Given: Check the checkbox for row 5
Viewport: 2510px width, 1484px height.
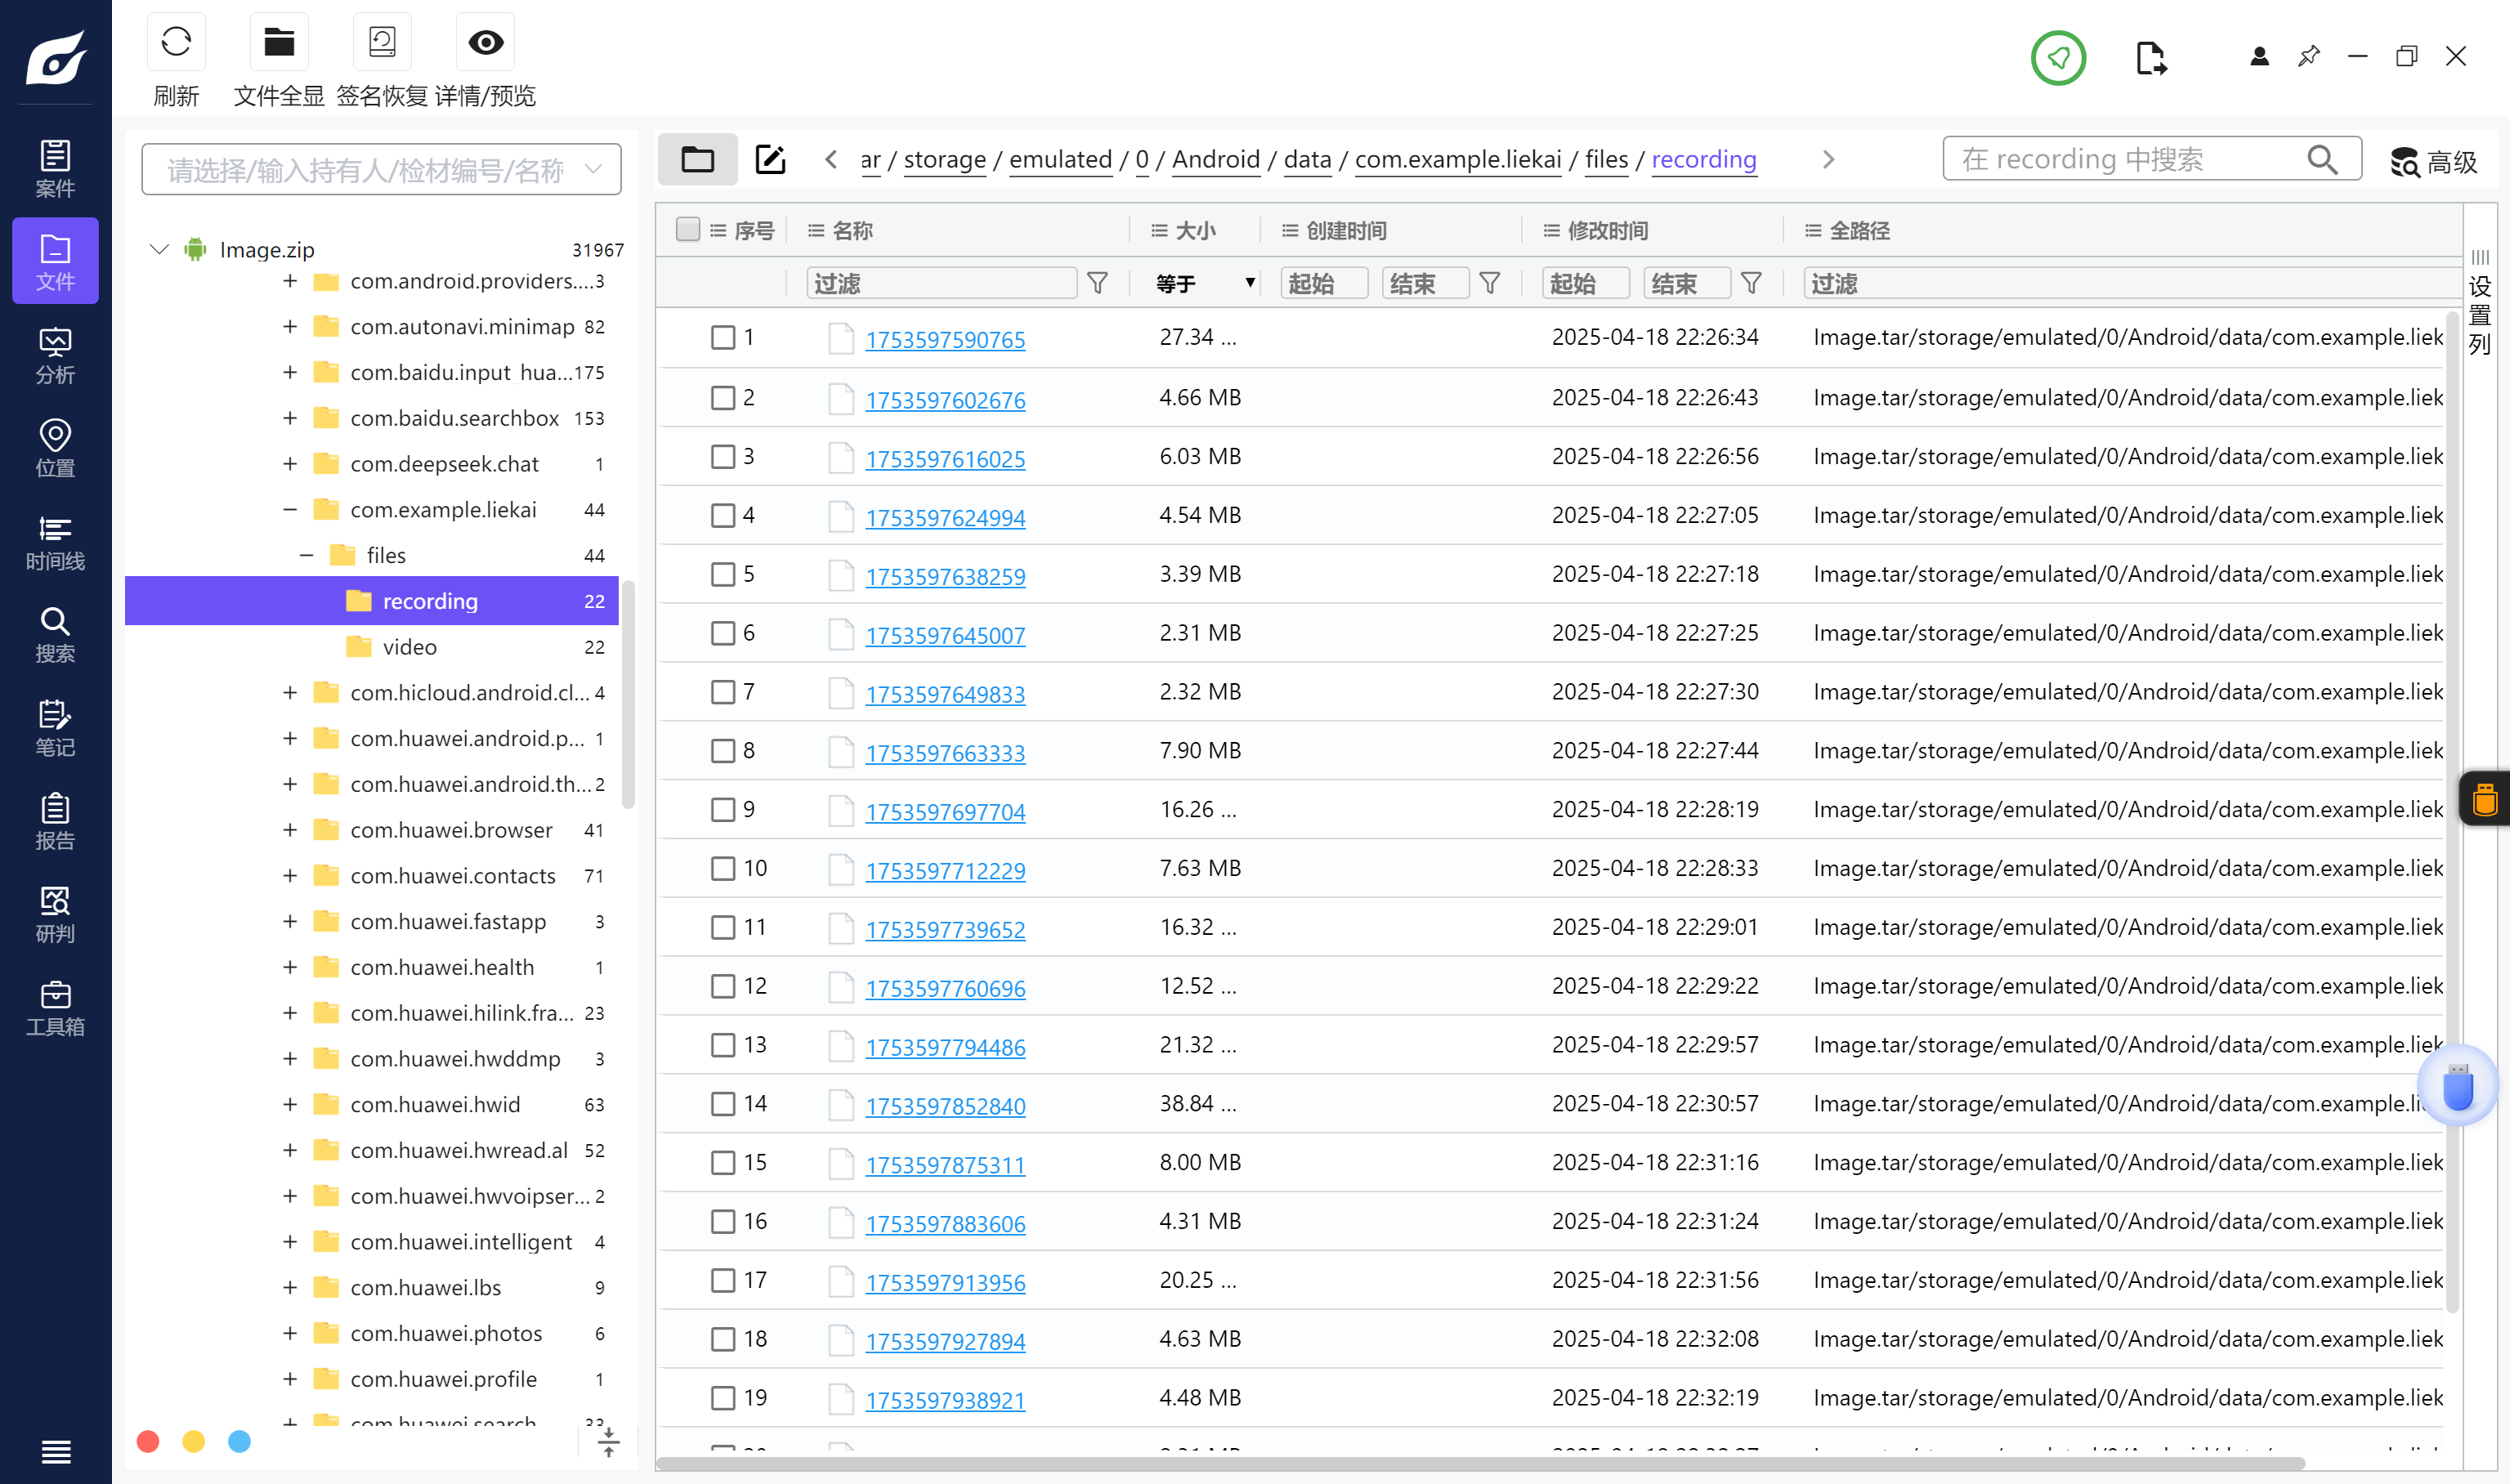Looking at the screenshot, I should click(x=723, y=575).
